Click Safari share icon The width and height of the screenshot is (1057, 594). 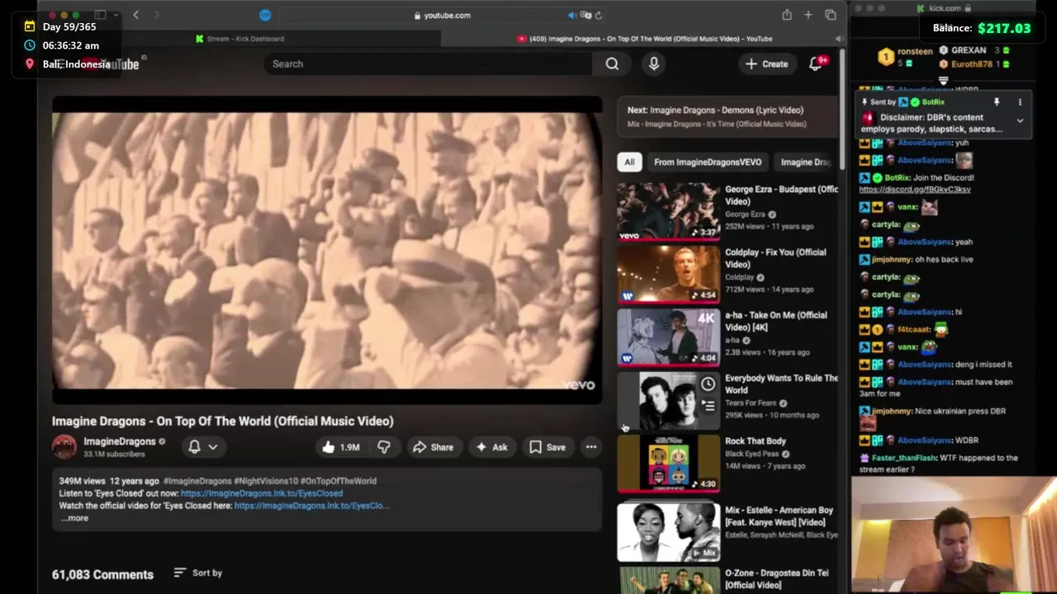787,15
